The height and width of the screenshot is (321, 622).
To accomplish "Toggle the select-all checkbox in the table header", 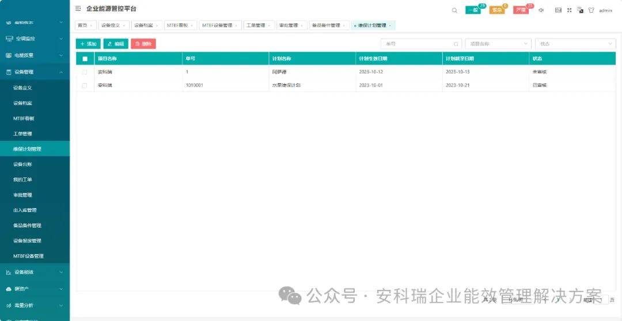I will 85,59.
